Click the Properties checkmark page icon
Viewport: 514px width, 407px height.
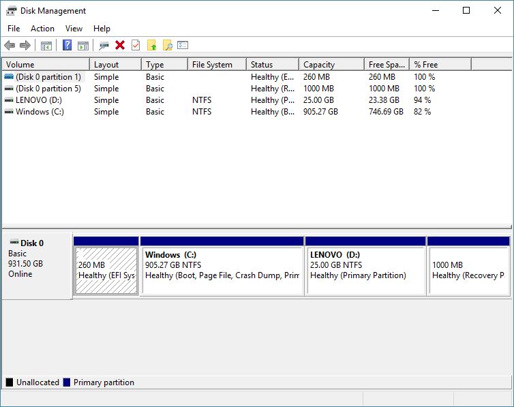136,45
